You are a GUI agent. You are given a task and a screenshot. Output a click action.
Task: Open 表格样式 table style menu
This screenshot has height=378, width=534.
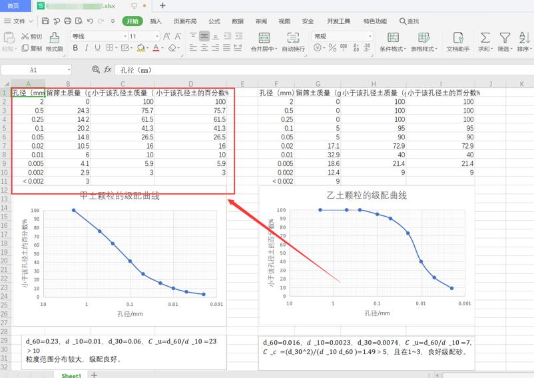point(423,42)
